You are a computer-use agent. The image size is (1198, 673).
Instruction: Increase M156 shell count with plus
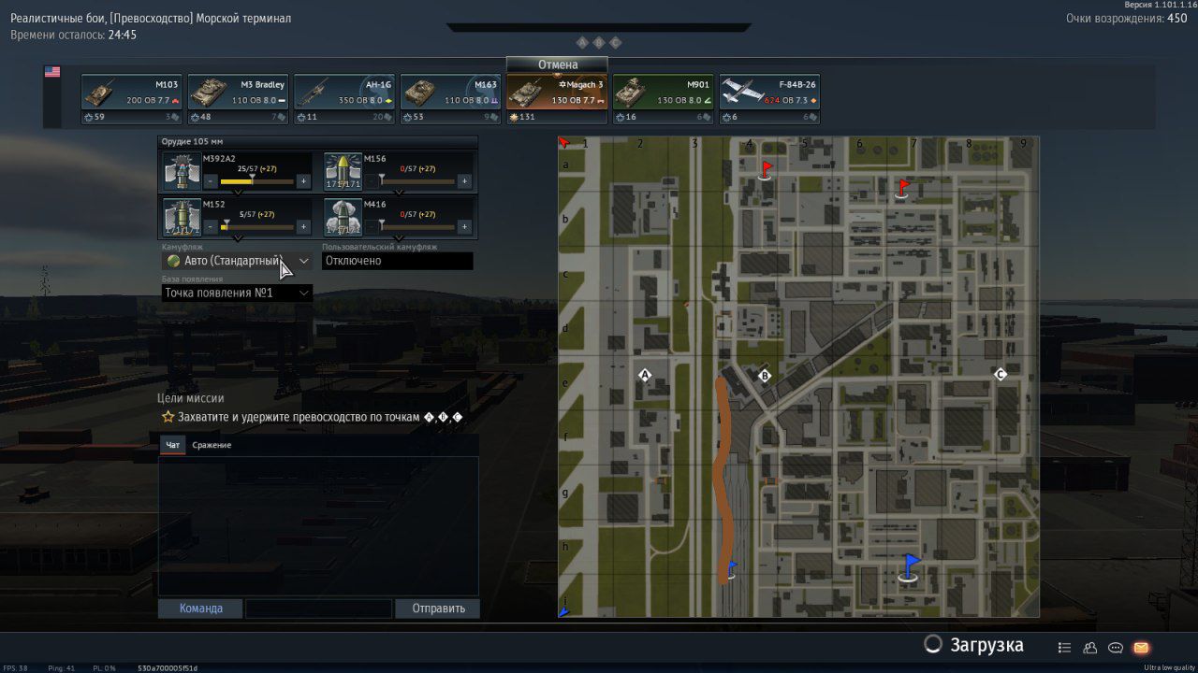pos(464,181)
